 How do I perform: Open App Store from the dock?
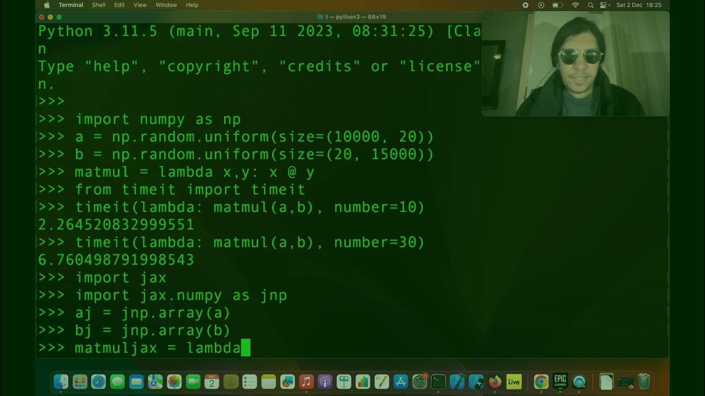coord(401,381)
